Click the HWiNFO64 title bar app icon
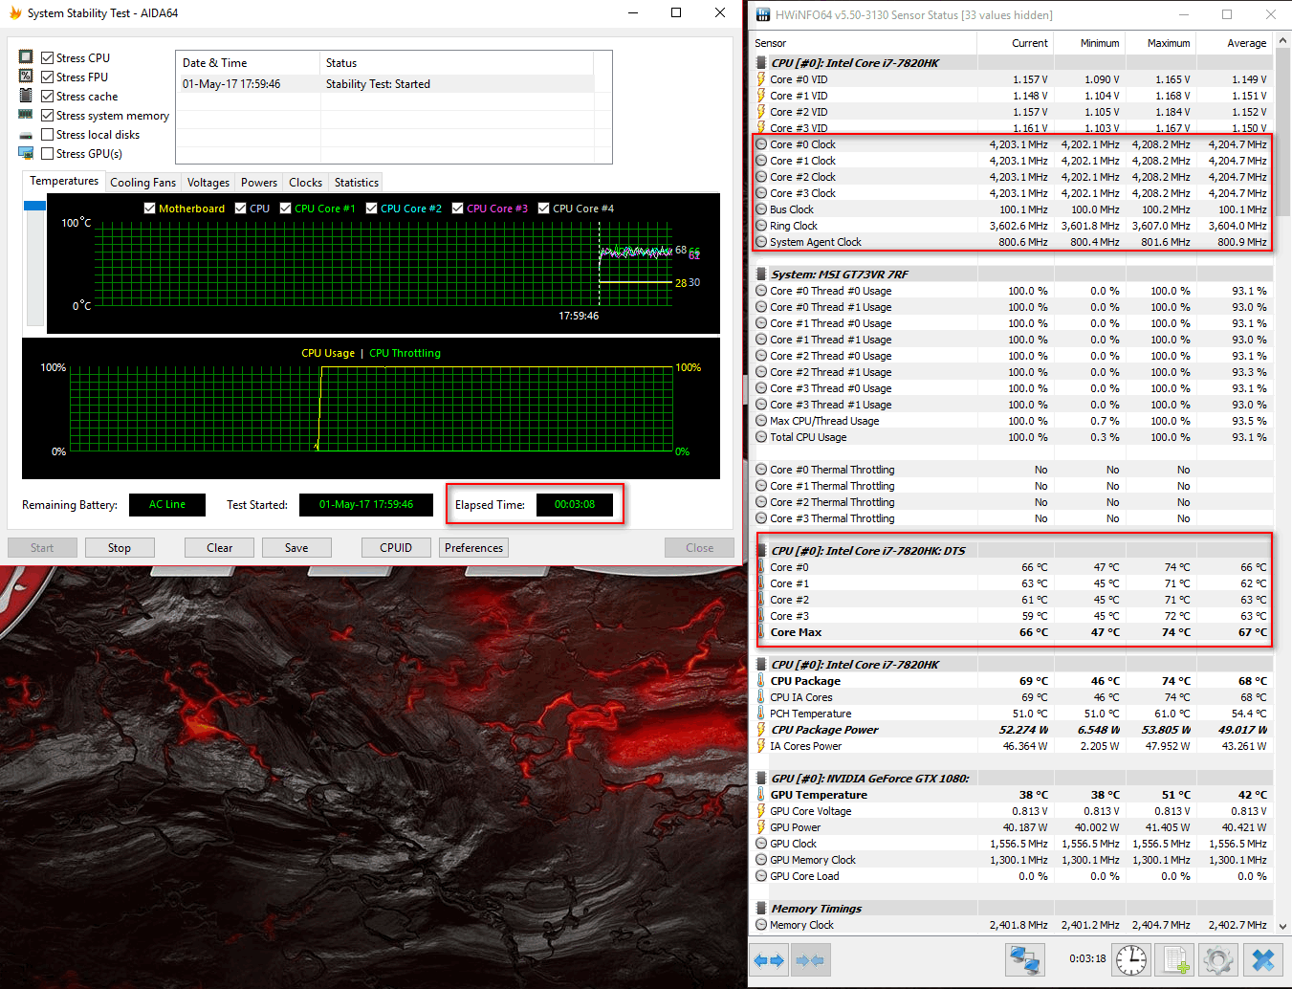The width and height of the screenshot is (1292, 989). pyautogui.click(x=762, y=14)
